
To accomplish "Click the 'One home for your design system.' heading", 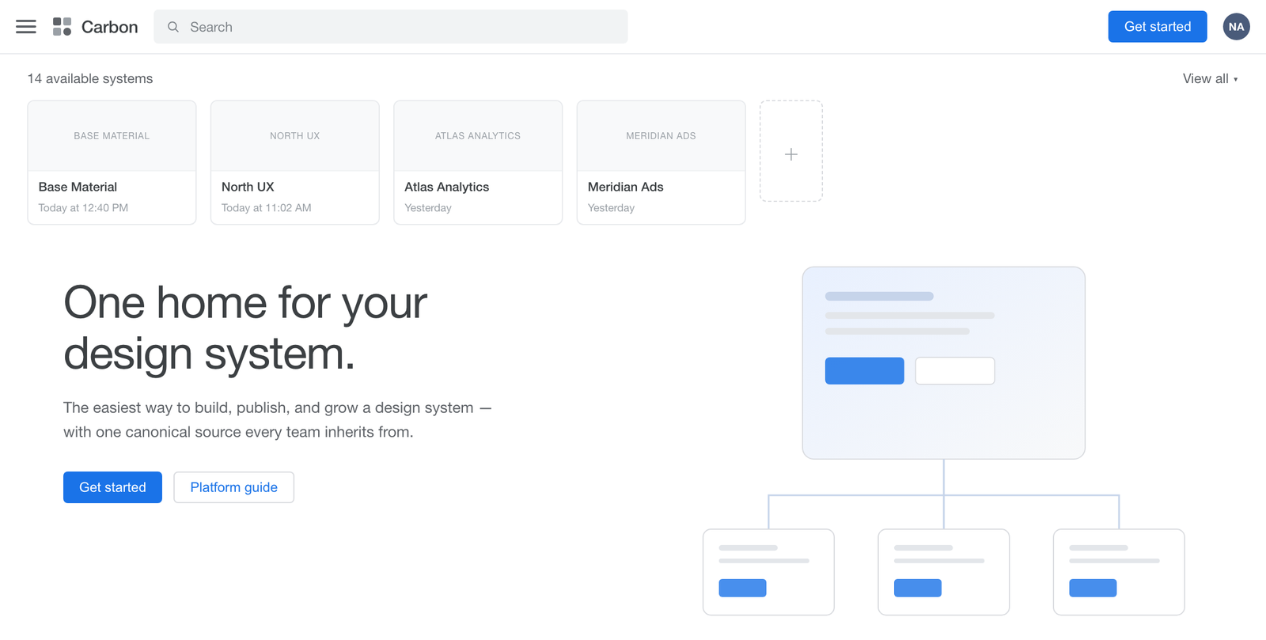I will [245, 328].
